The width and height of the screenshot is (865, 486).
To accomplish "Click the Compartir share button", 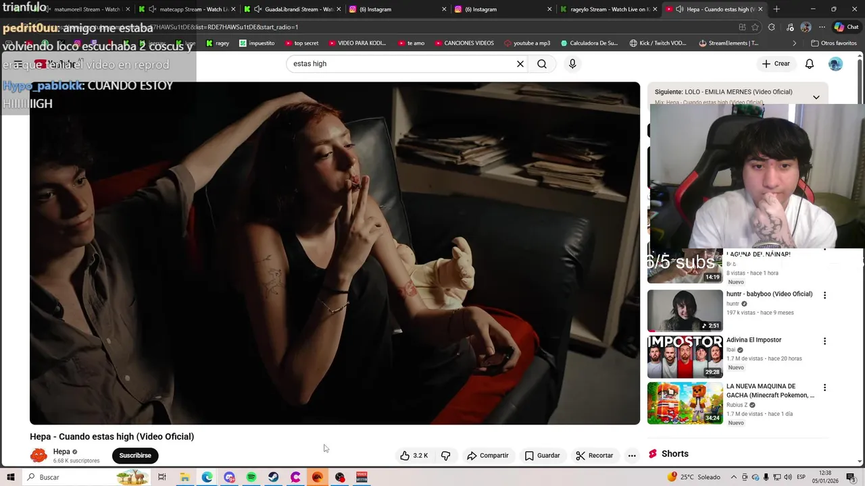I will point(488,456).
